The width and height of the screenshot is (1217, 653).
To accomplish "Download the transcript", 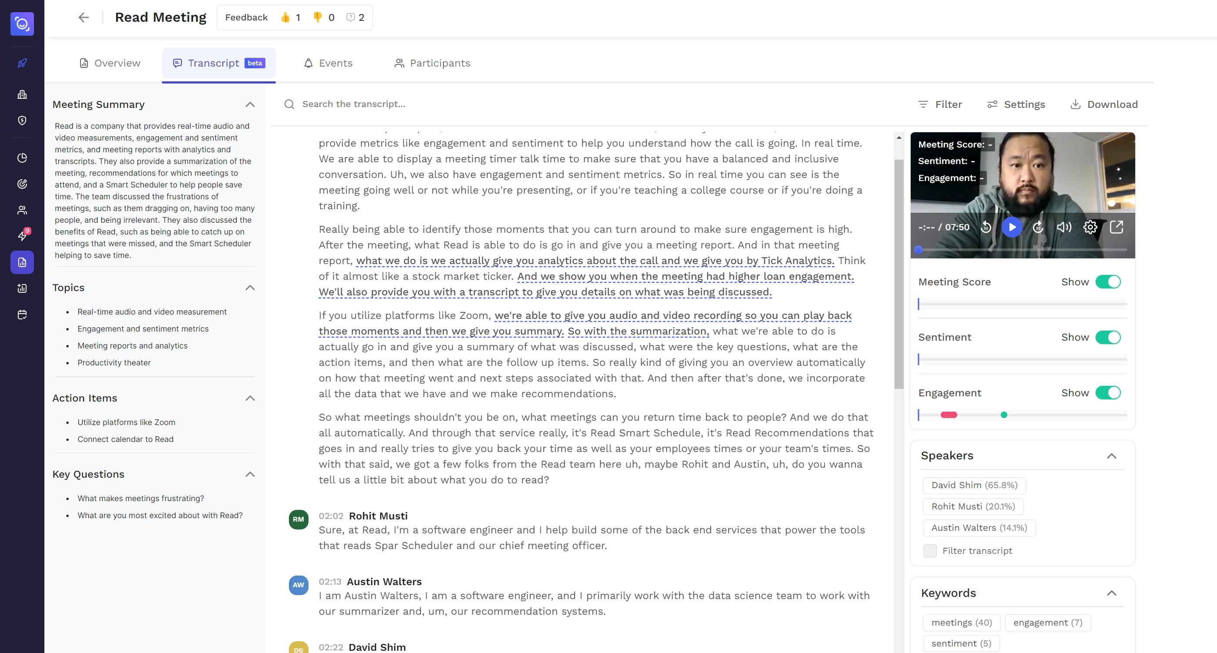I will pos(1103,104).
